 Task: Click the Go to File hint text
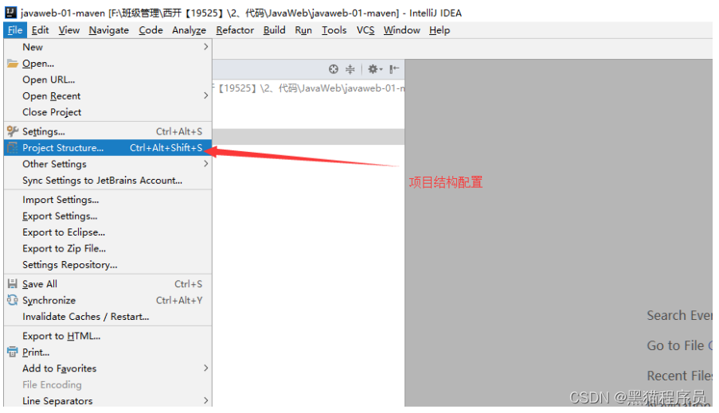(x=675, y=345)
